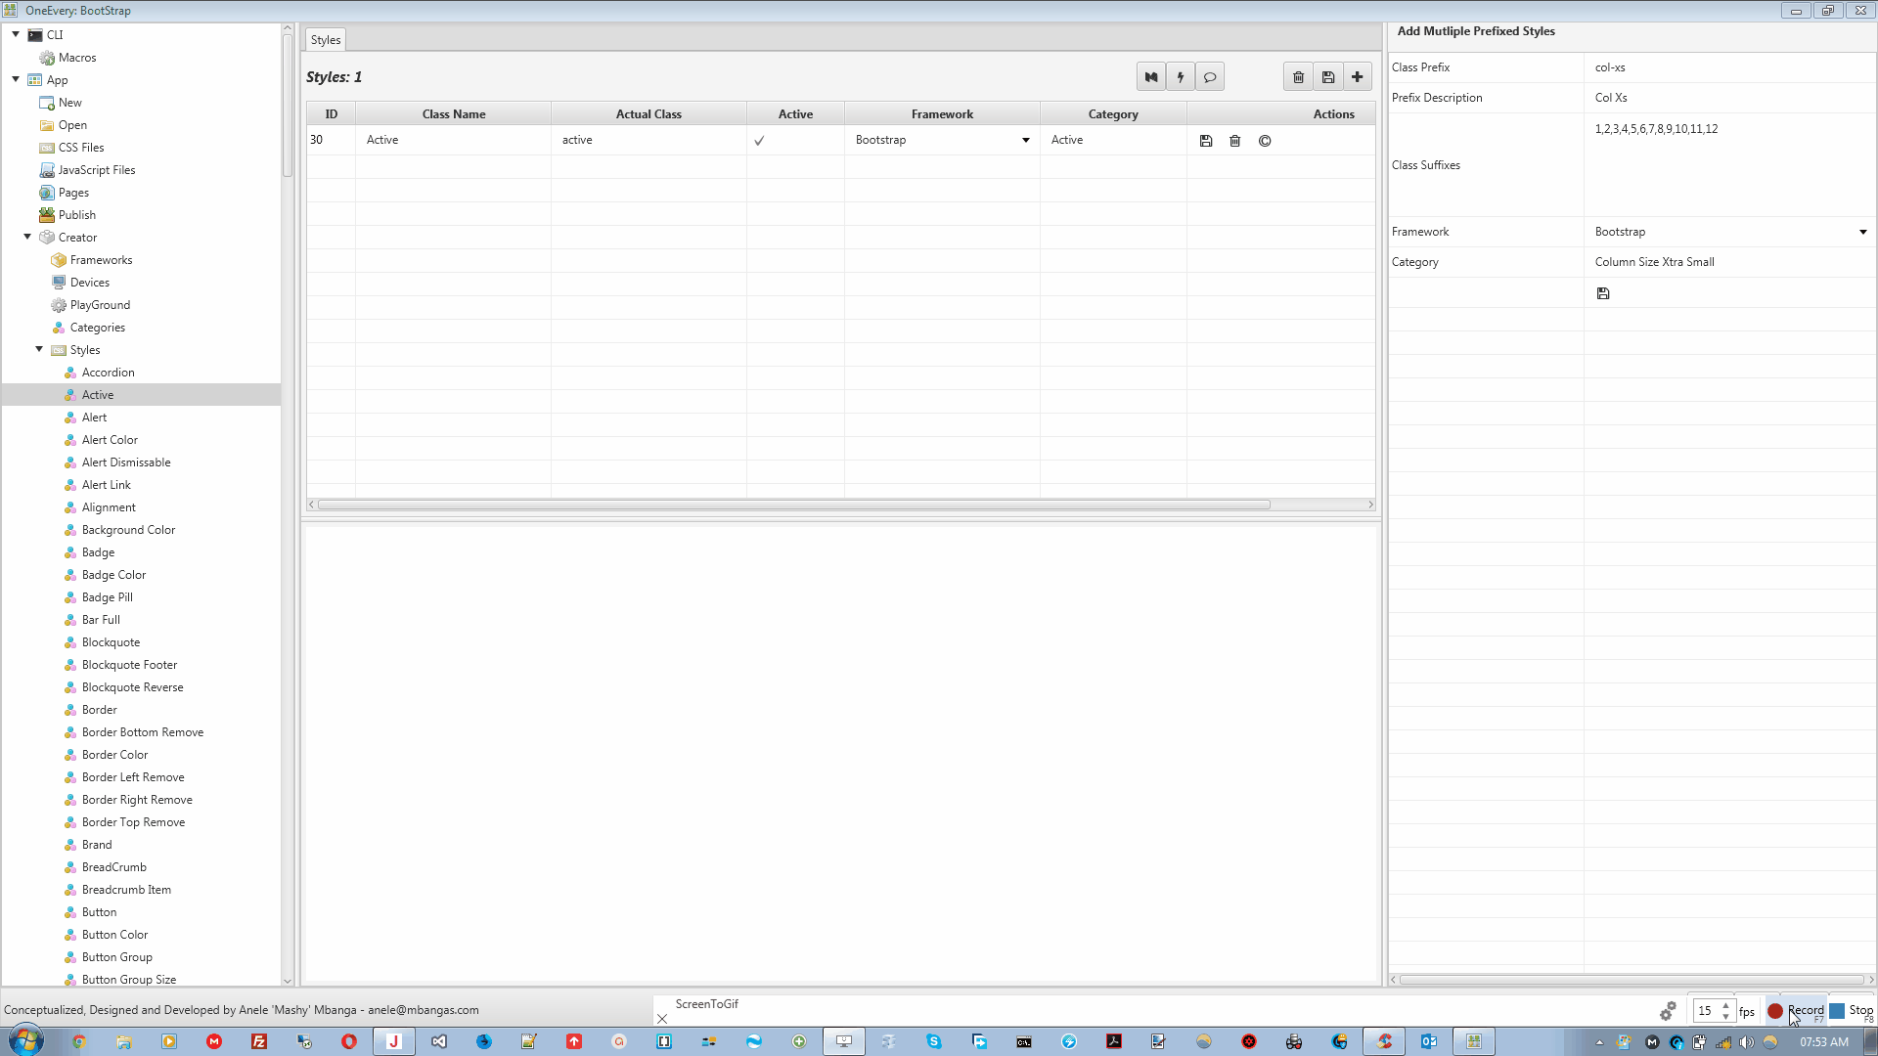The image size is (1878, 1056).
Task: Save row 30 using its floppy icon
Action: [x=1206, y=141]
